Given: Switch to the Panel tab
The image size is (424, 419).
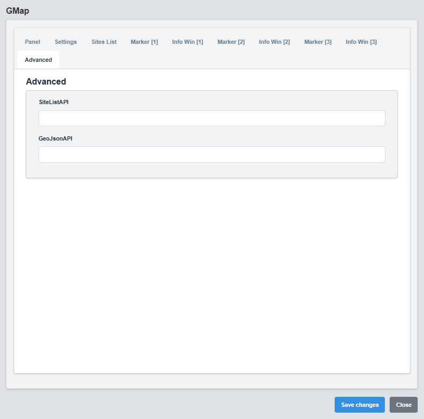Looking at the screenshot, I should coord(32,42).
